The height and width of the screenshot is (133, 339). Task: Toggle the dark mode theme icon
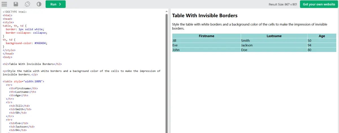click(x=39, y=4)
